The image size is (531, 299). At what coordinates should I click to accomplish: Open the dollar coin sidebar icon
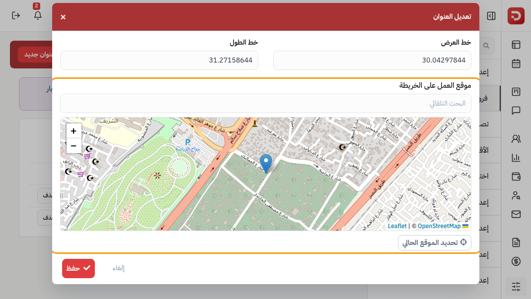coord(516,261)
